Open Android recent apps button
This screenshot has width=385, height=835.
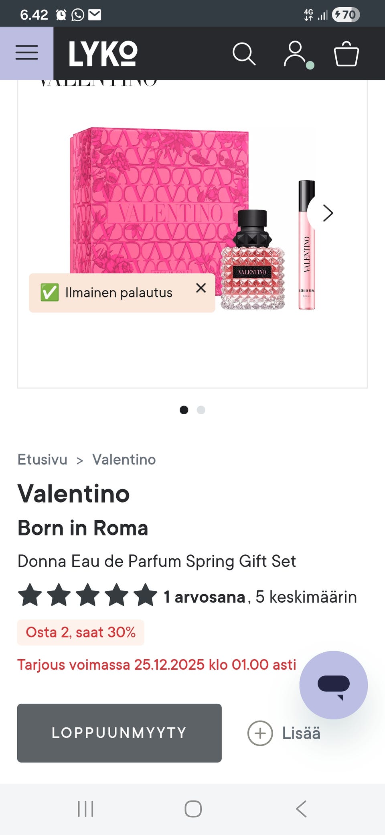(85, 809)
